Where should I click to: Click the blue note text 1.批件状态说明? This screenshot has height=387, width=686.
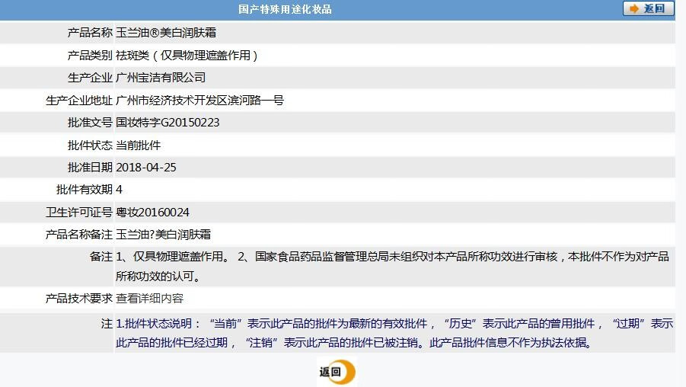(394, 333)
